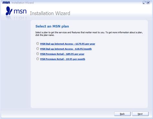Click the small msn logo in title bar

point(6,3)
